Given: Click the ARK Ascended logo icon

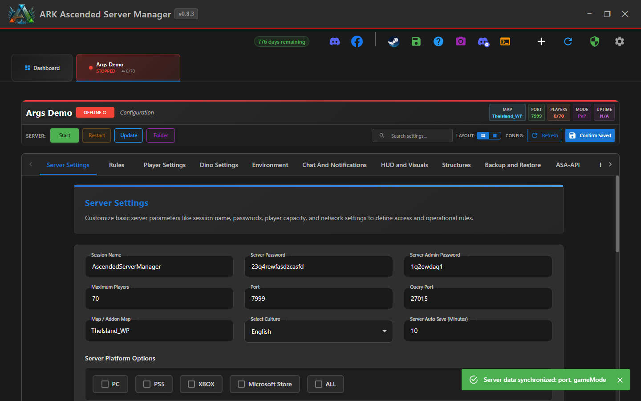Looking at the screenshot, I should click(x=21, y=14).
